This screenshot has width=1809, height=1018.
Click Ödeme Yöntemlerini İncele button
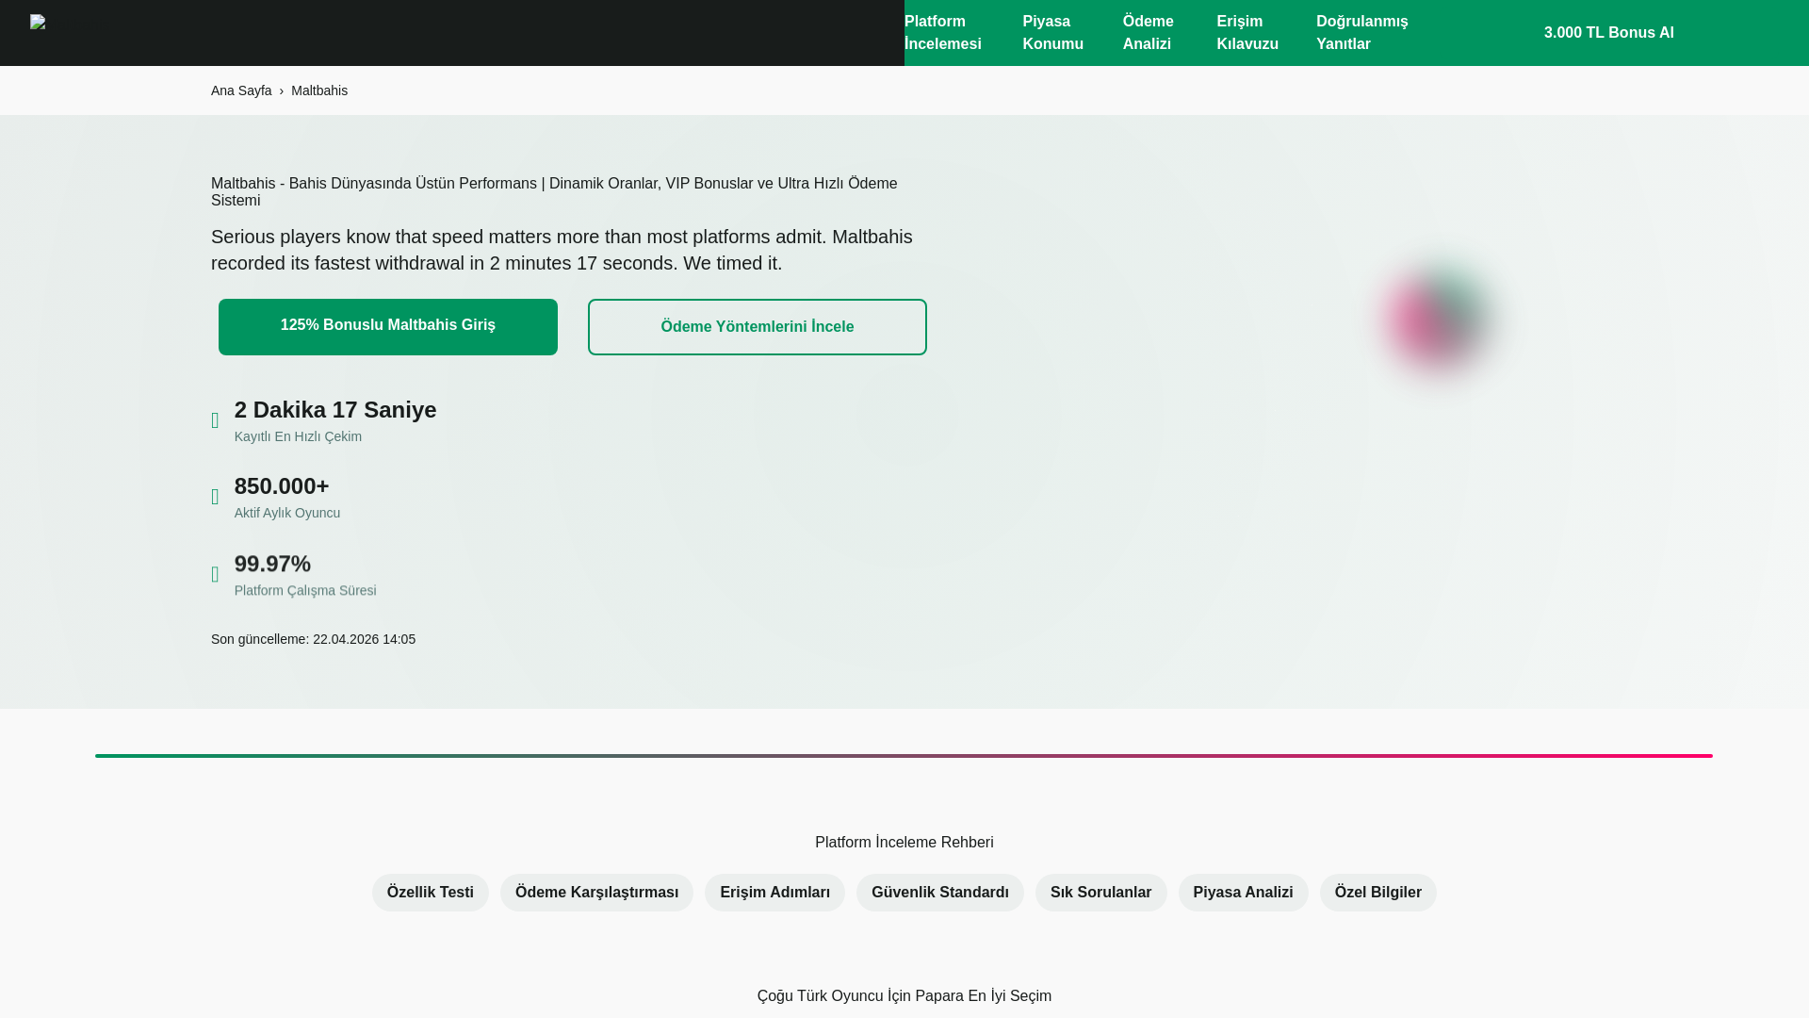758,327
